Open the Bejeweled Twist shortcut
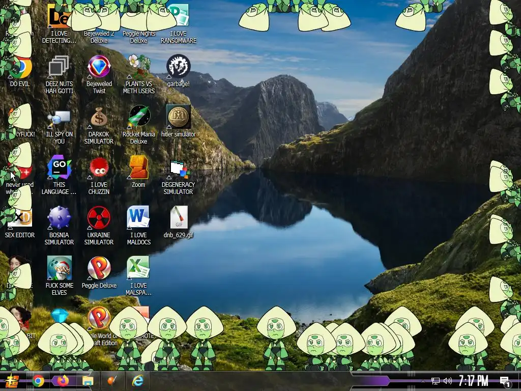This screenshot has width=521, height=391. pyautogui.click(x=99, y=75)
